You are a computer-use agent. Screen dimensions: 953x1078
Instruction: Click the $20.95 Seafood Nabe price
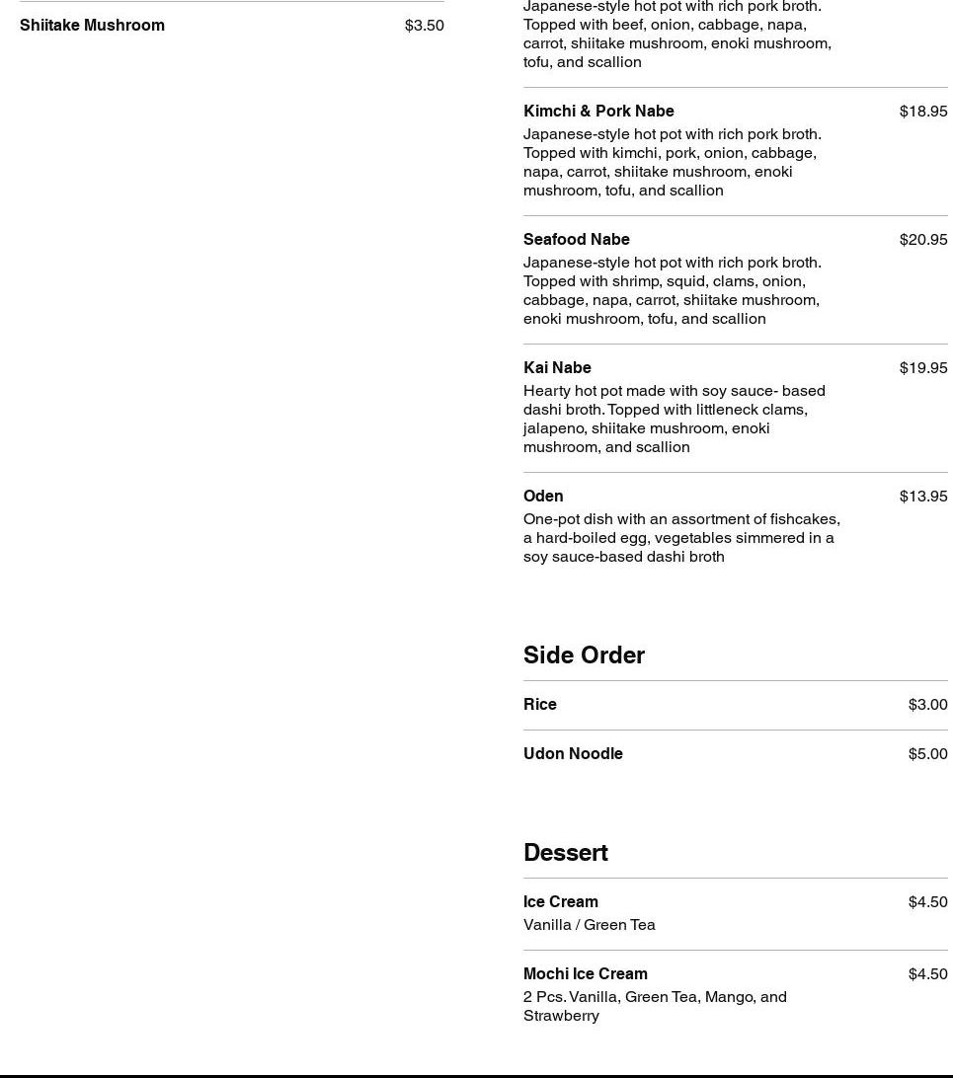922,239
